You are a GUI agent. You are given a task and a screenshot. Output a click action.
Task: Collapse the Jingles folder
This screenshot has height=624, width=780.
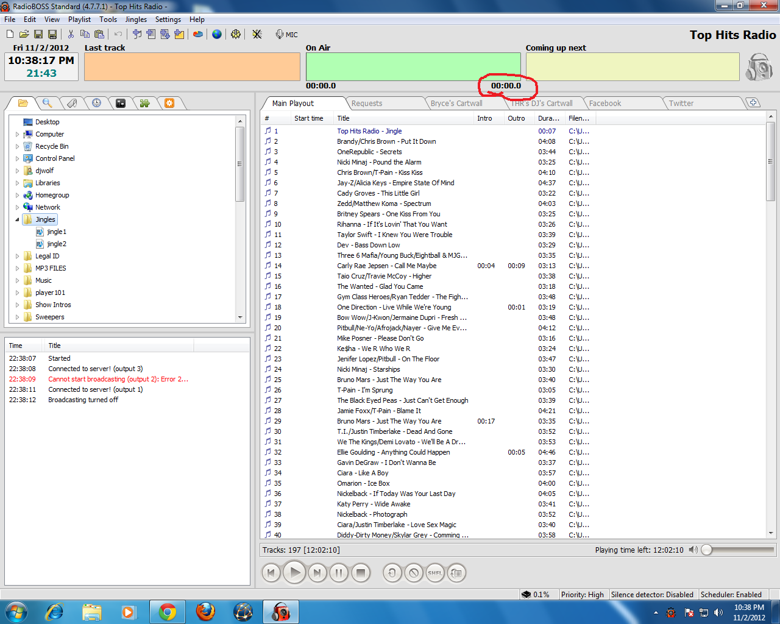[x=17, y=219]
